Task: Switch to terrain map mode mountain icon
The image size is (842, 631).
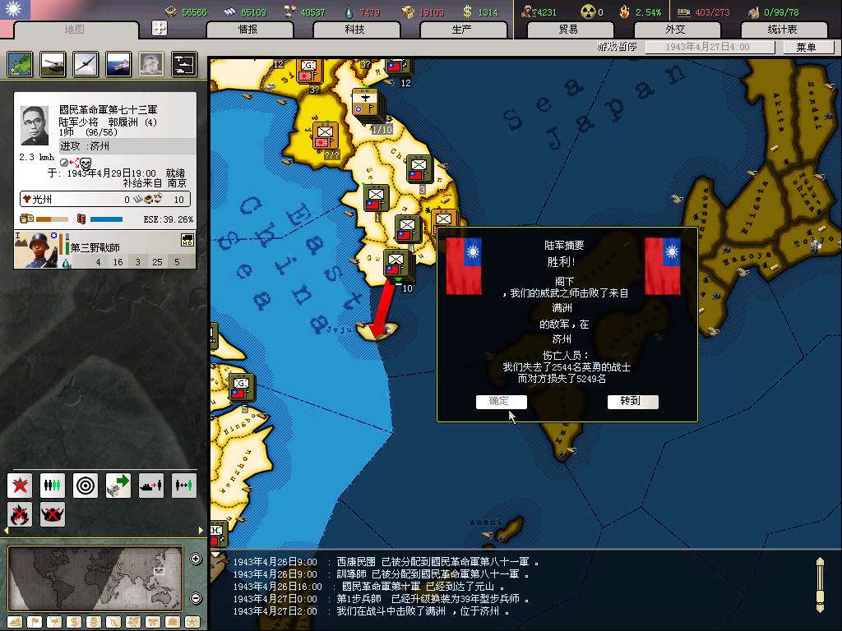Action: pyautogui.click(x=15, y=623)
